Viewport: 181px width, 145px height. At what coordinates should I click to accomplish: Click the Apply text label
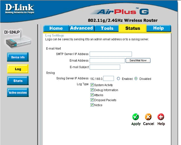(136, 124)
